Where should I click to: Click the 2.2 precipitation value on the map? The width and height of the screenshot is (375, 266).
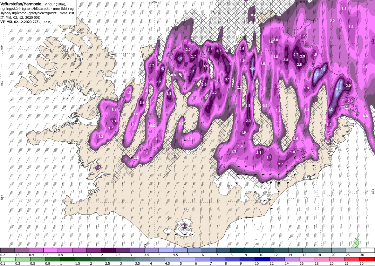click(152, 65)
